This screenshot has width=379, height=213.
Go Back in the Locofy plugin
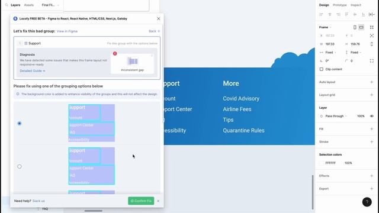(x=154, y=31)
